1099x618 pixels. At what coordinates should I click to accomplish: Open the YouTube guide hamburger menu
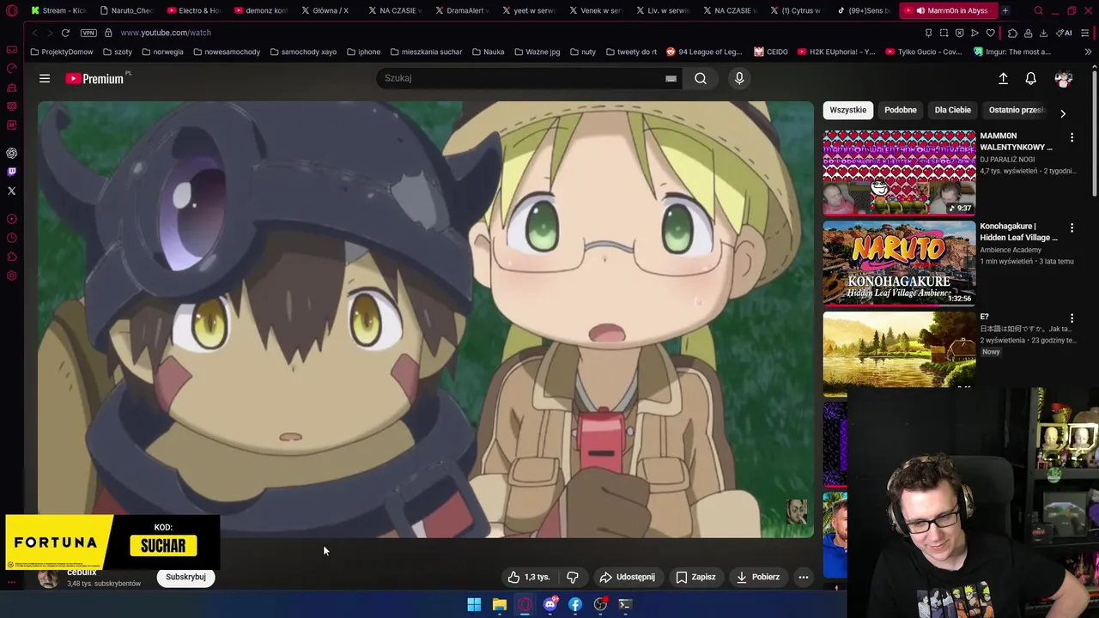[45, 78]
